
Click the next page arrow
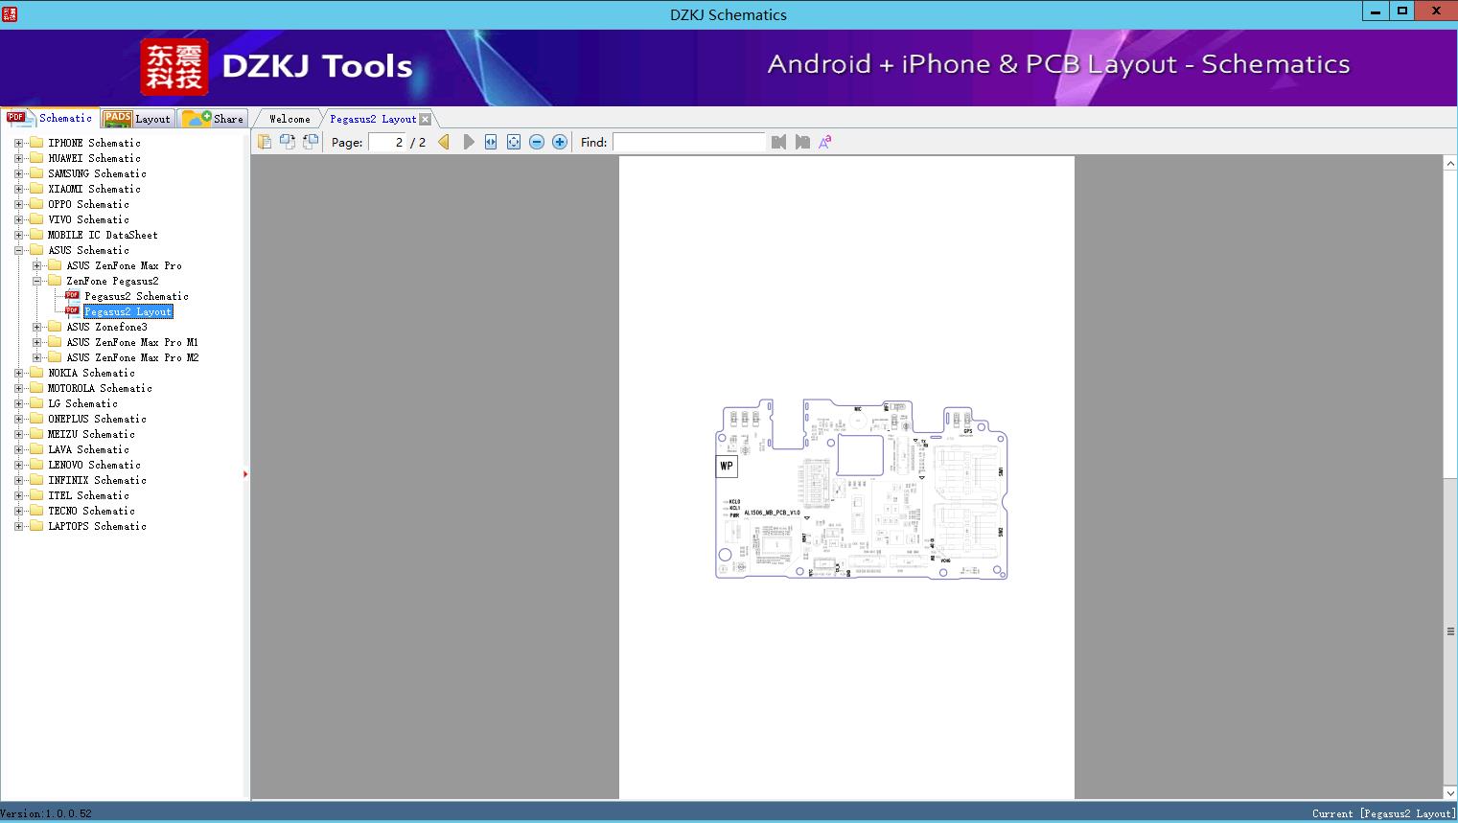point(469,142)
